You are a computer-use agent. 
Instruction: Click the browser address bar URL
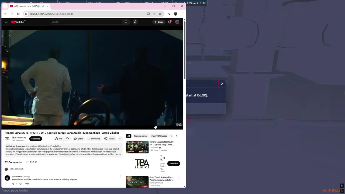pyautogui.click(x=51, y=14)
